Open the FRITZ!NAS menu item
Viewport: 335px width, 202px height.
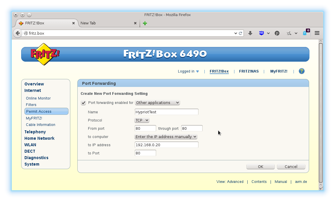[x=249, y=71]
